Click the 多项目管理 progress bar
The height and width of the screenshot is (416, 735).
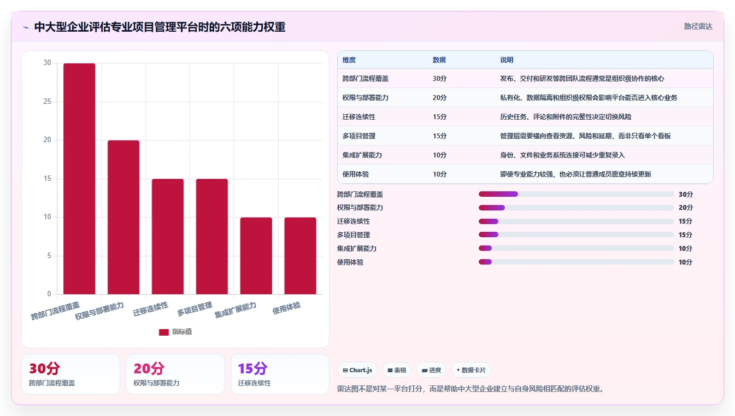(x=577, y=235)
